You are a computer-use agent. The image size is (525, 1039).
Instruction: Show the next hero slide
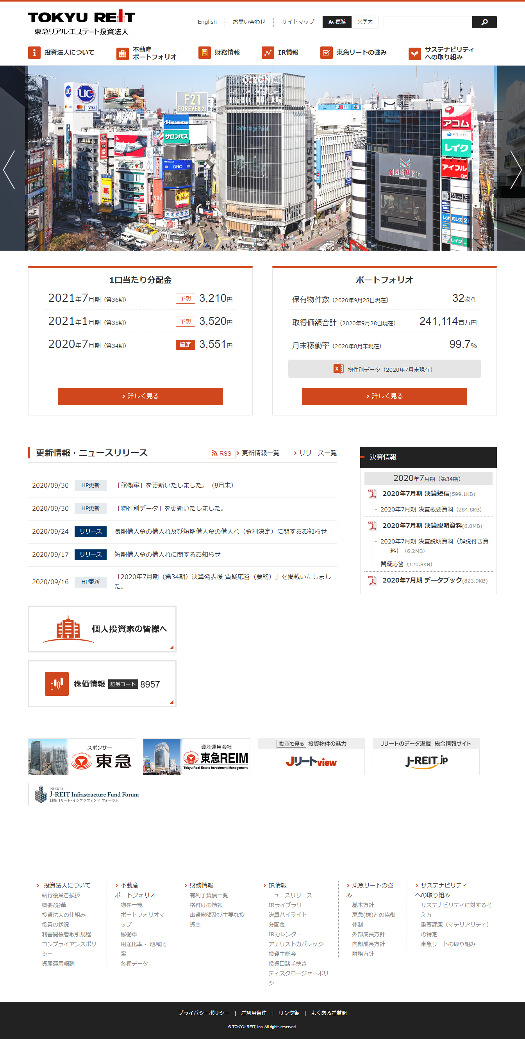click(x=516, y=170)
